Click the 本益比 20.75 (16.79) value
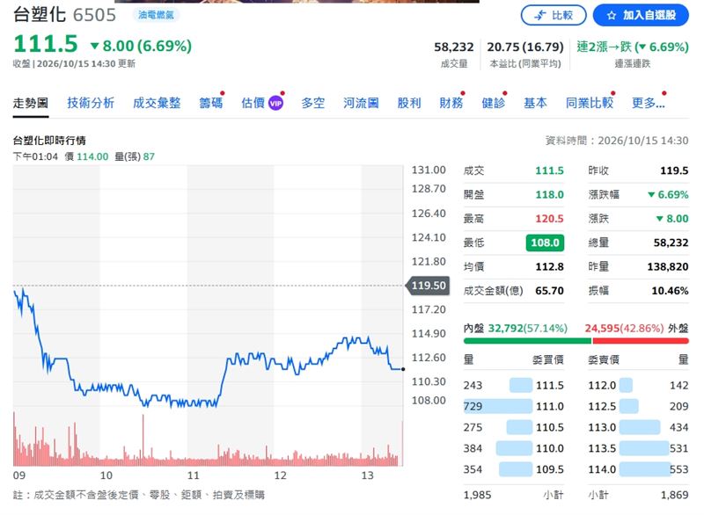This screenshot has width=704, height=515. click(525, 47)
